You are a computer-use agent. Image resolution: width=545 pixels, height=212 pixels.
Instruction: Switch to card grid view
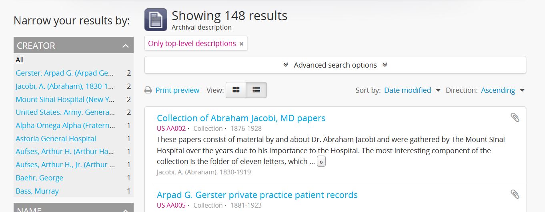[236, 90]
